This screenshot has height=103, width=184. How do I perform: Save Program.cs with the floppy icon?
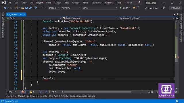point(26,8)
